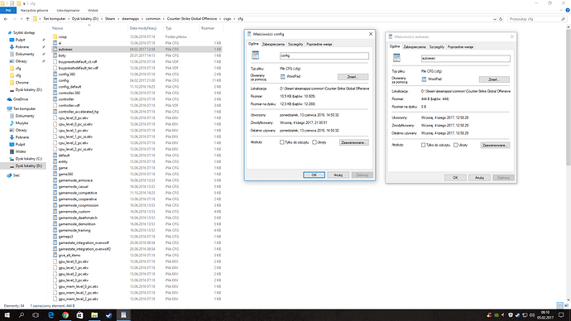The width and height of the screenshot is (571, 321).
Task: Expand chevron after 'Steam' in address bar
Action: click(x=118, y=19)
